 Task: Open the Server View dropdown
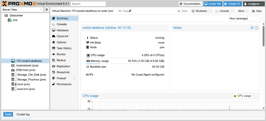(x=22, y=10)
